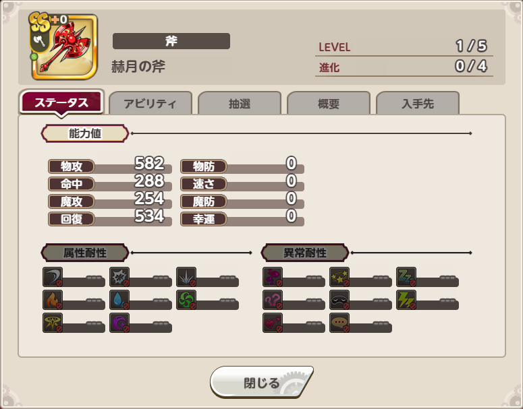Click the ステータス tab
The width and height of the screenshot is (523, 409).
click(61, 102)
